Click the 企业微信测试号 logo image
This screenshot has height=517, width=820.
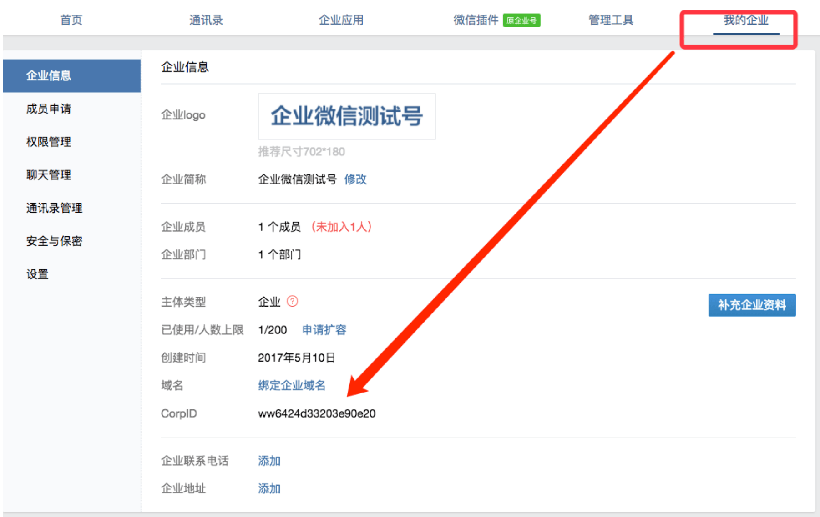pos(347,116)
